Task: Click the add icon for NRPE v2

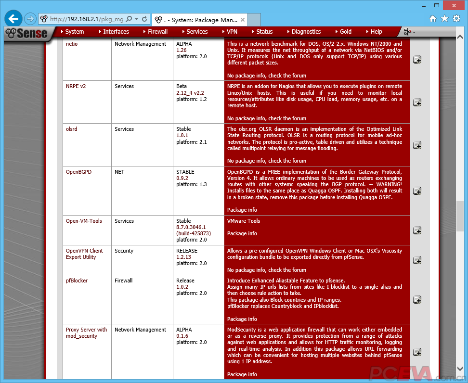Action: [x=417, y=102]
